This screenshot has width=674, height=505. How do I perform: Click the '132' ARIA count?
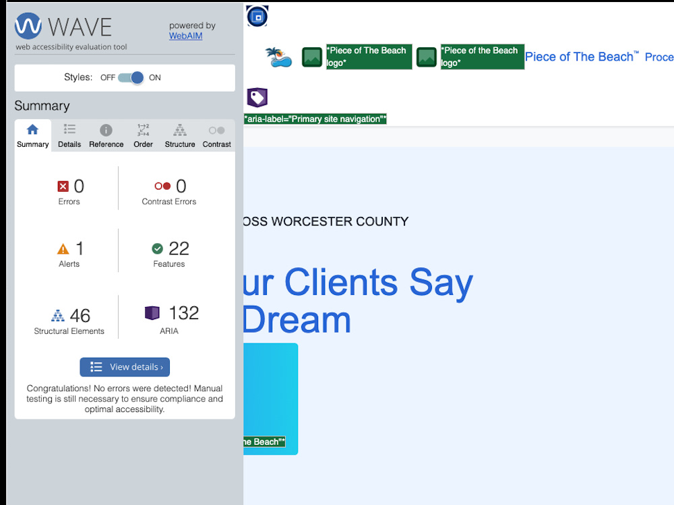click(x=183, y=313)
